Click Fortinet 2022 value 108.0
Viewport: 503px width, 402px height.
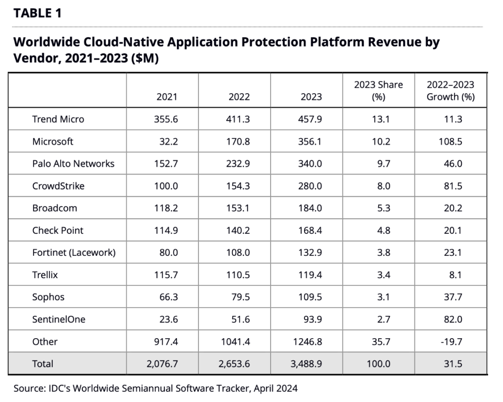pyautogui.click(x=238, y=252)
